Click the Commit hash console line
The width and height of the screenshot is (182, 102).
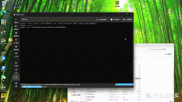tap(43, 27)
